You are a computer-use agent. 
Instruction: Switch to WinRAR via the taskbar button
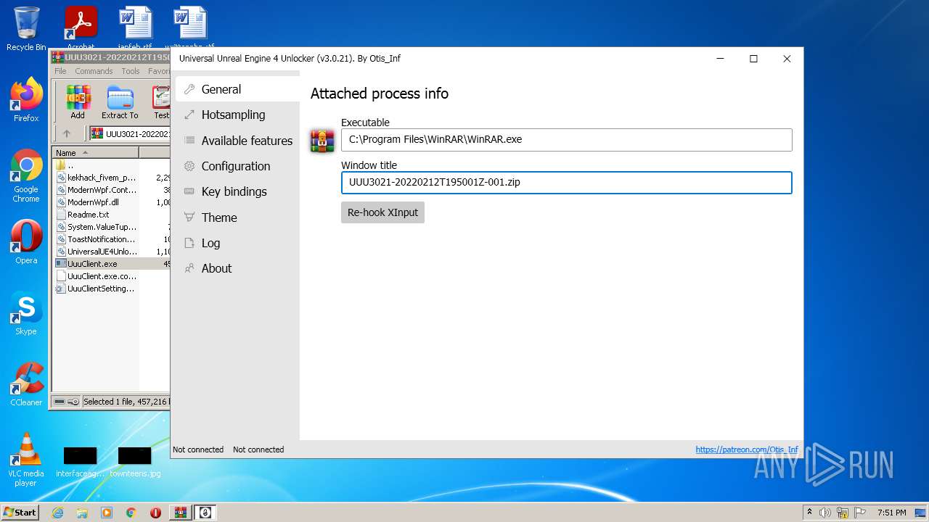[181, 513]
